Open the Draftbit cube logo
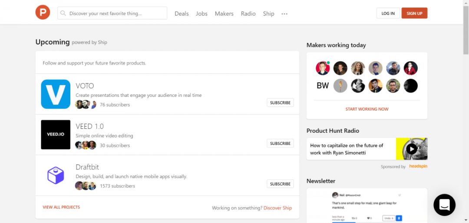 56,175
